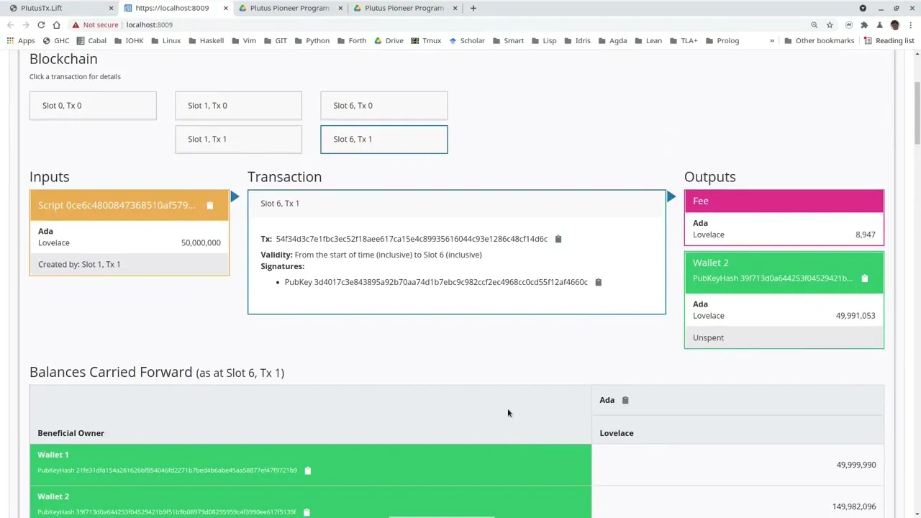Copy Wallet 1 PubKeyHash in balances
This screenshot has height=518, width=921.
pyautogui.click(x=307, y=471)
